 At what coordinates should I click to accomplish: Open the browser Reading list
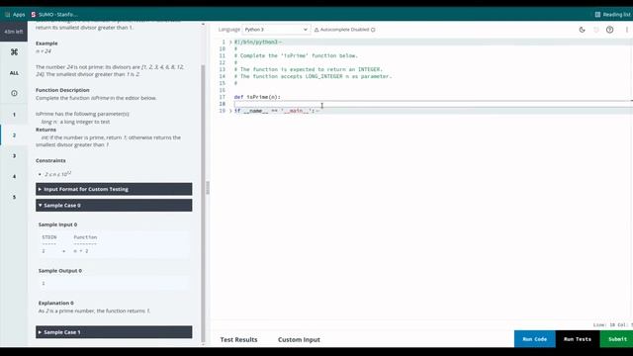pyautogui.click(x=612, y=15)
